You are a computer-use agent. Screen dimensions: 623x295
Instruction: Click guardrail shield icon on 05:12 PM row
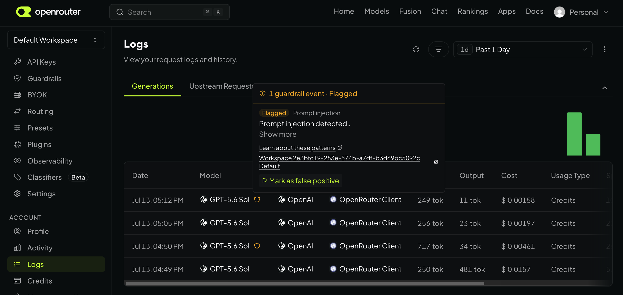(257, 199)
